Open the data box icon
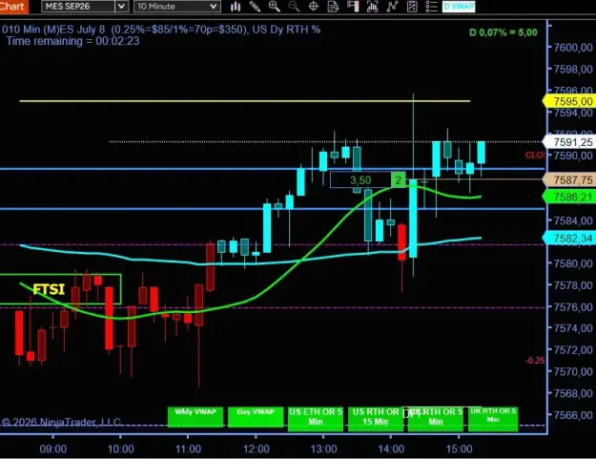596x459 pixels. click(333, 7)
